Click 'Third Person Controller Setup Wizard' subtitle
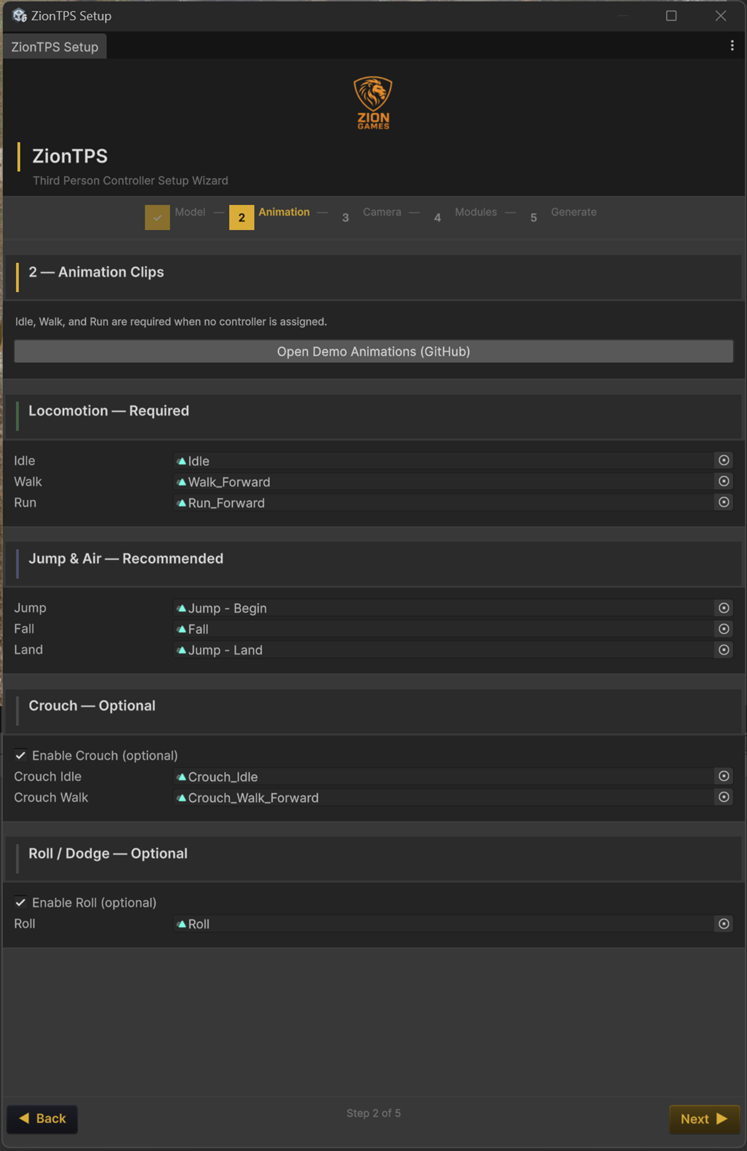 [x=131, y=181]
